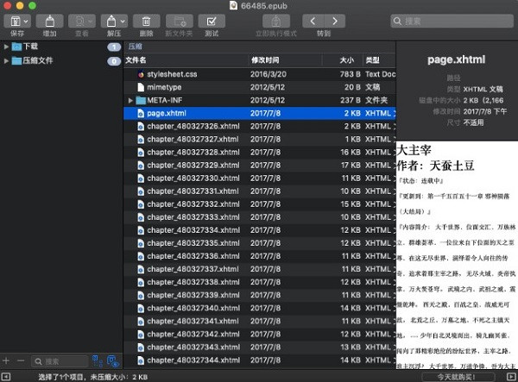Screen dimensions: 518x382
Task: Toggle left sidebar from status bar icon
Action: (x=6, y=377)
